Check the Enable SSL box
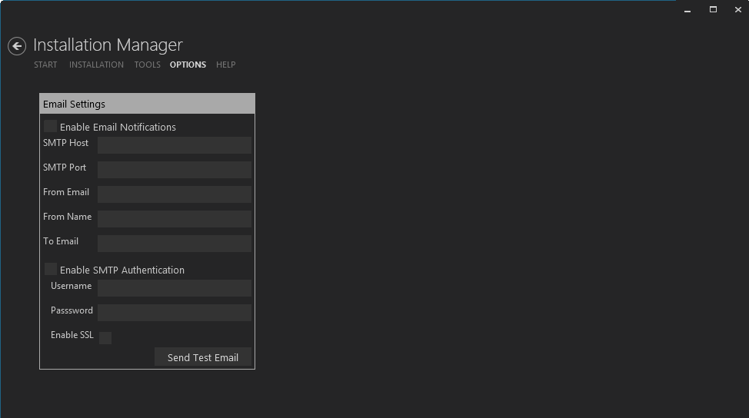Screen dimensions: 749x418 pyautogui.click(x=105, y=338)
